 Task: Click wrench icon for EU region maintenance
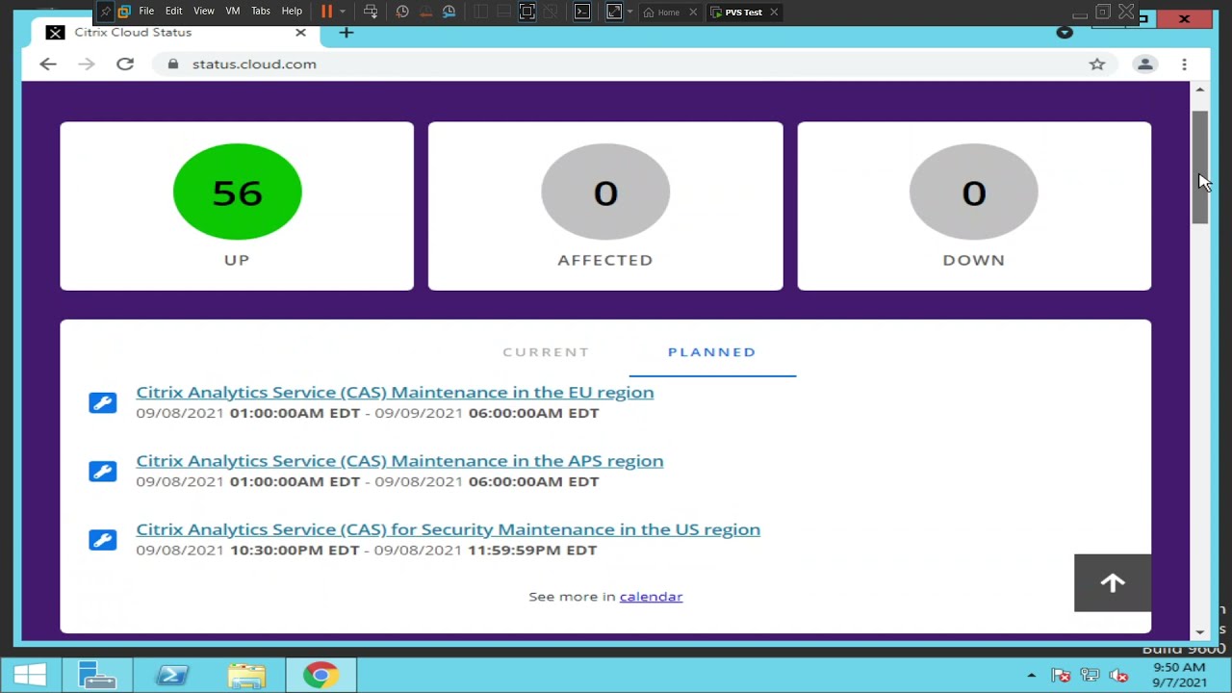coord(102,402)
